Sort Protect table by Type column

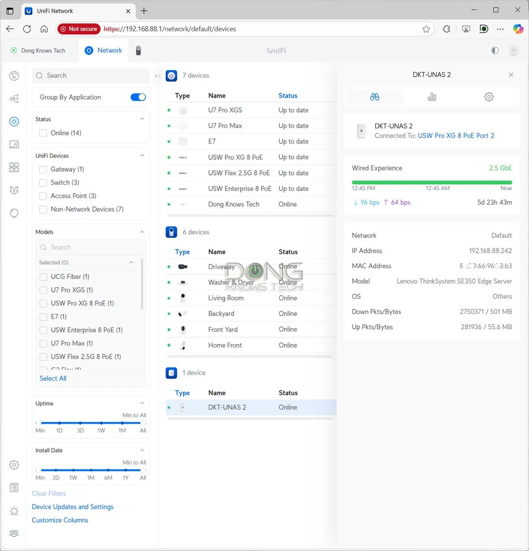tap(183, 252)
